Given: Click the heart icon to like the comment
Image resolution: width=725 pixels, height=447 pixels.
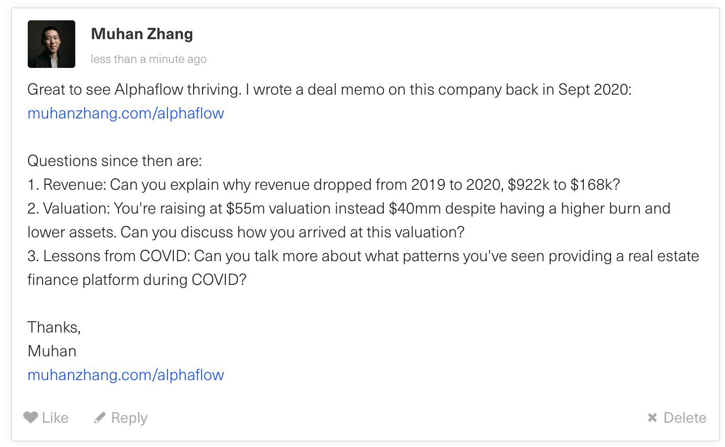Looking at the screenshot, I should (x=31, y=418).
